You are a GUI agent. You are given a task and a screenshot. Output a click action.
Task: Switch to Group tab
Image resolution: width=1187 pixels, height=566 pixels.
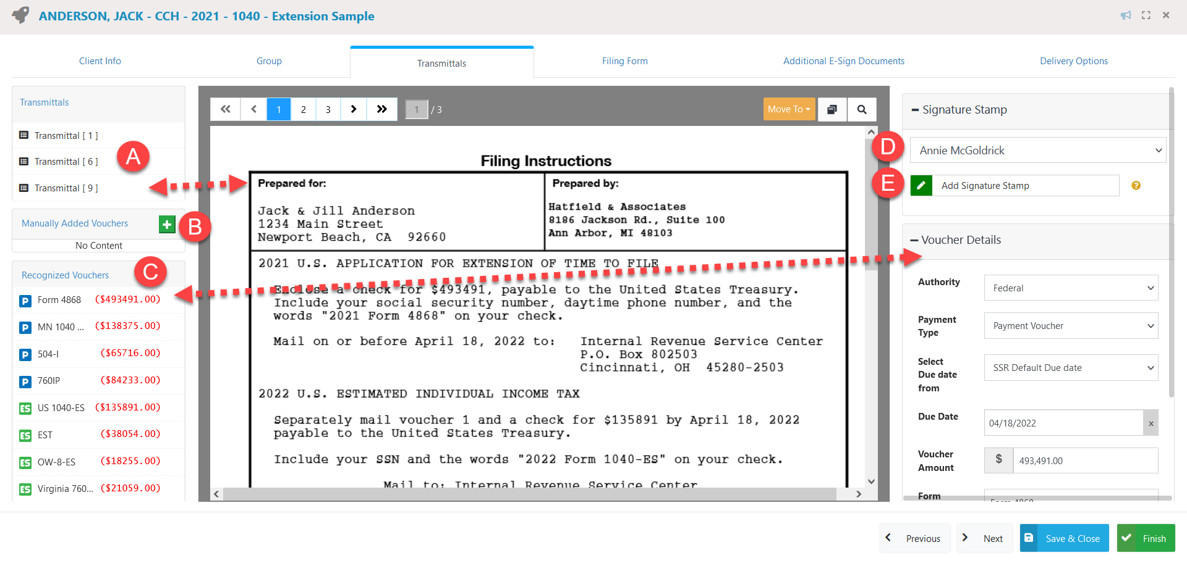pyautogui.click(x=269, y=61)
